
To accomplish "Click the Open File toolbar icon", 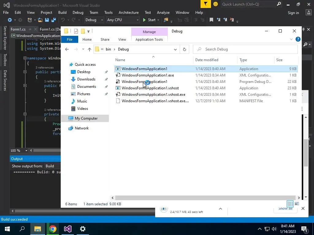I will tap(40, 20).
